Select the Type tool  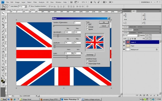3,58
